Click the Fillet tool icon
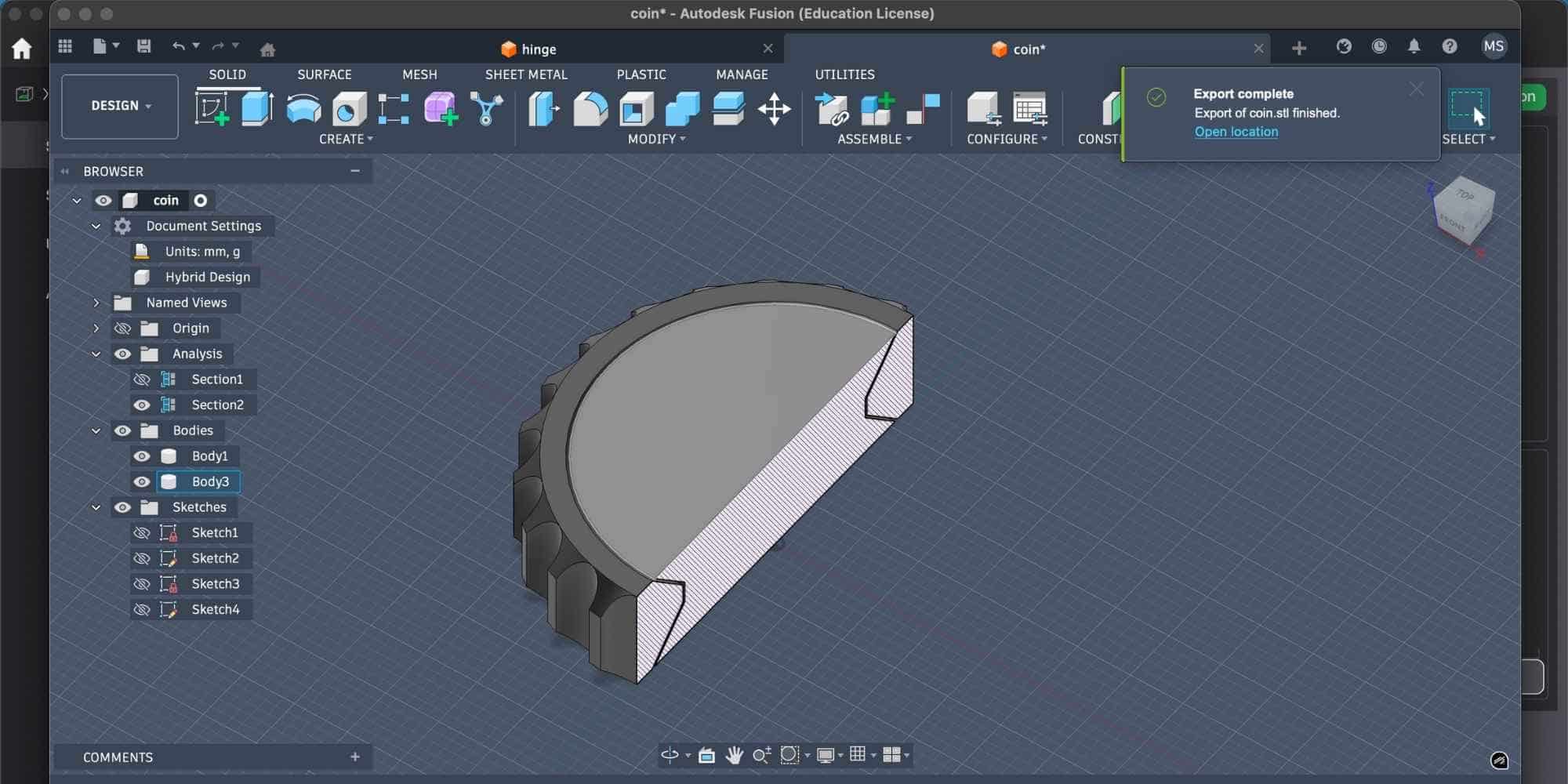The width and height of the screenshot is (1568, 784). (x=590, y=108)
